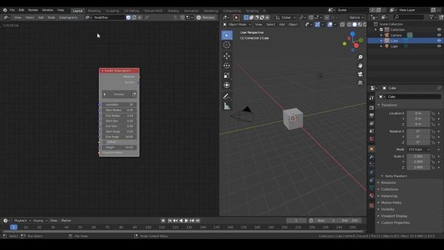
Task: Activate the Scale tool in viewport
Action: [x=227, y=76]
